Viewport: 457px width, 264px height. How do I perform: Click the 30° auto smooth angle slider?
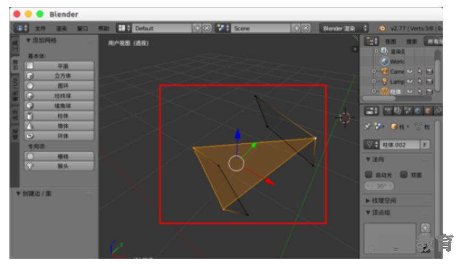(x=379, y=185)
